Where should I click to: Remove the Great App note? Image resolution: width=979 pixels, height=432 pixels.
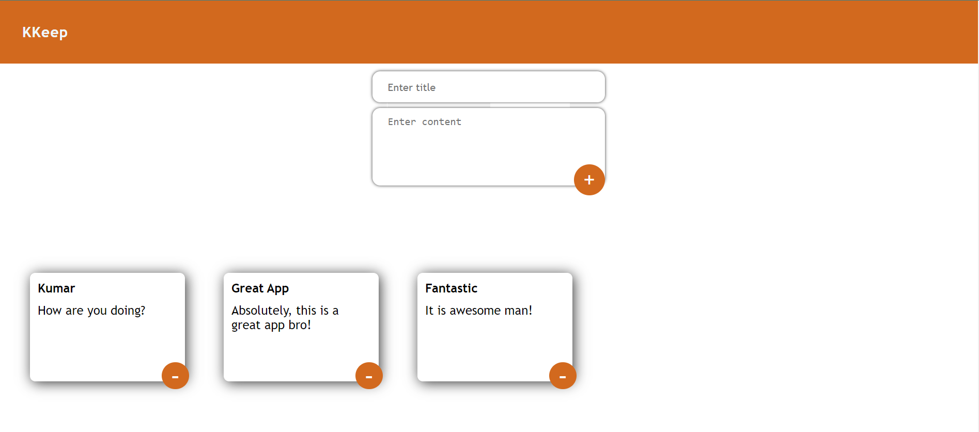369,376
